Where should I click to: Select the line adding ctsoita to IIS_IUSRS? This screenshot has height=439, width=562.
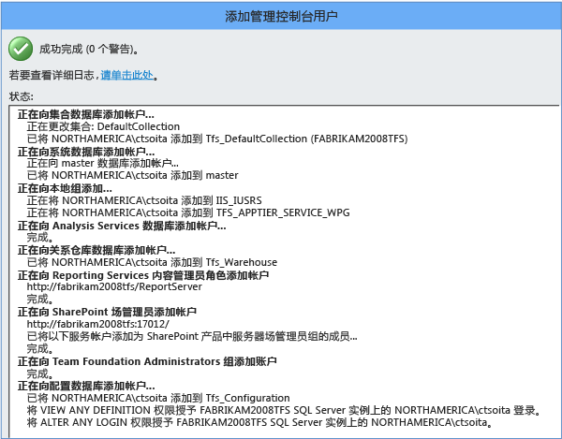point(144,200)
